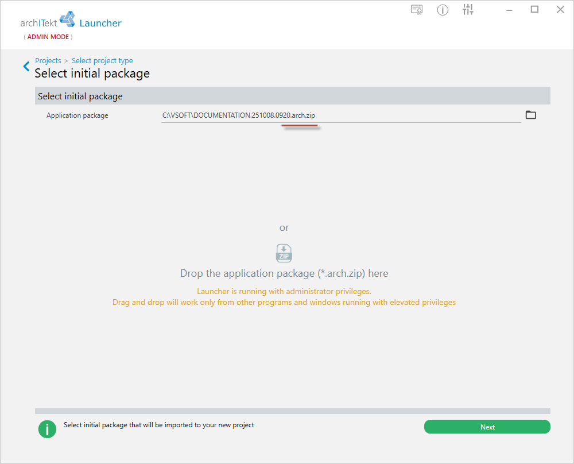This screenshot has height=464, width=574.
Task: Open the settings sliders icon
Action: coord(468,10)
